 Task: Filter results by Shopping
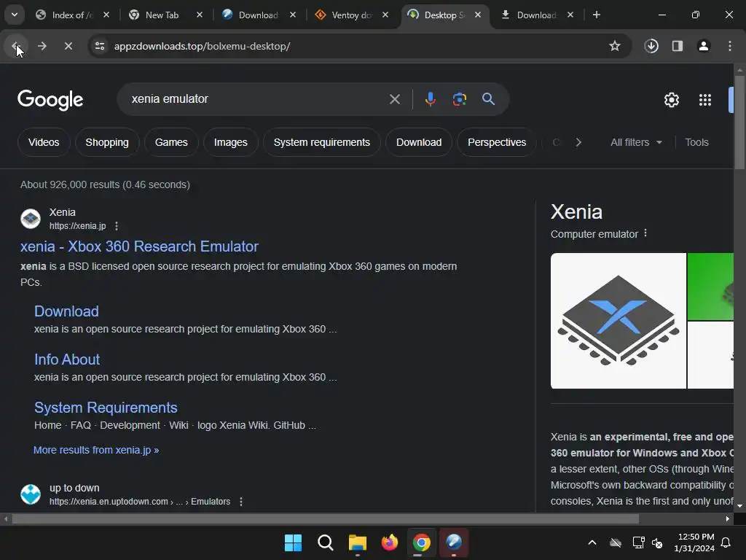point(107,142)
